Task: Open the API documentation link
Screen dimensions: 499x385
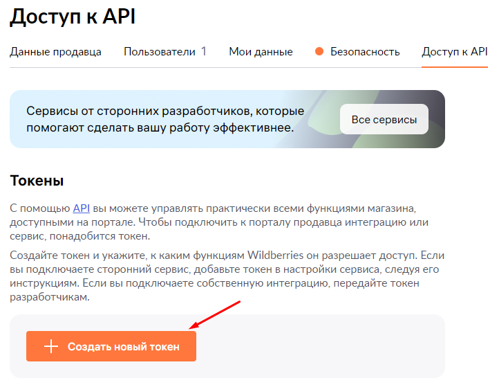Action: (81, 208)
